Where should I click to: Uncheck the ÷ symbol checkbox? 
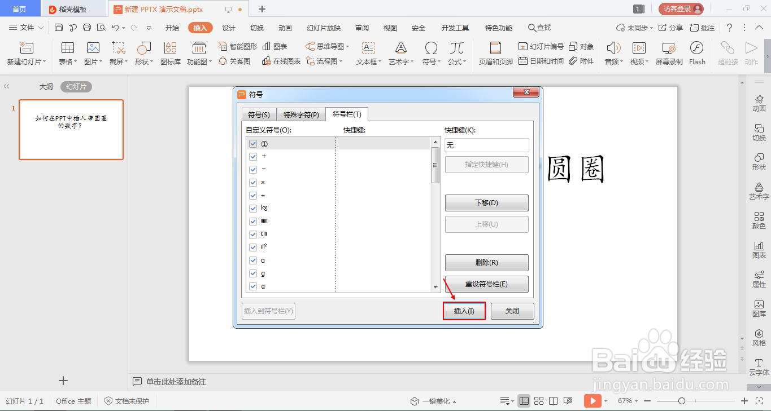[252, 195]
